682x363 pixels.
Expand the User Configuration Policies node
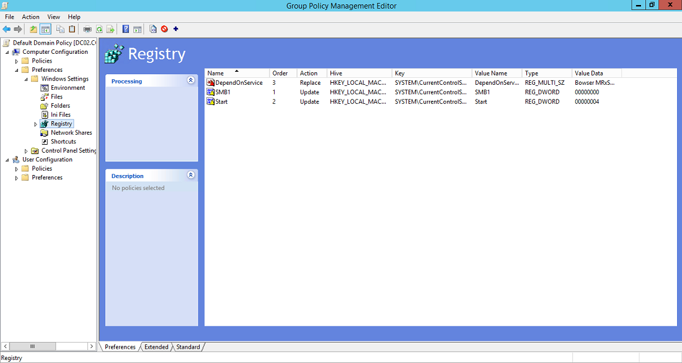coord(16,168)
